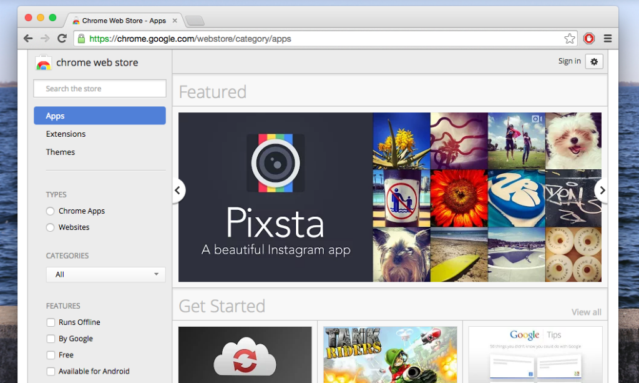Screen dimensions: 639x383
Task: Open the web store settings gear
Action: 594,61
